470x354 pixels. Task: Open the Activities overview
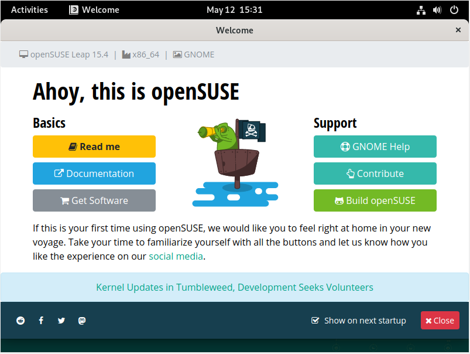click(x=29, y=10)
